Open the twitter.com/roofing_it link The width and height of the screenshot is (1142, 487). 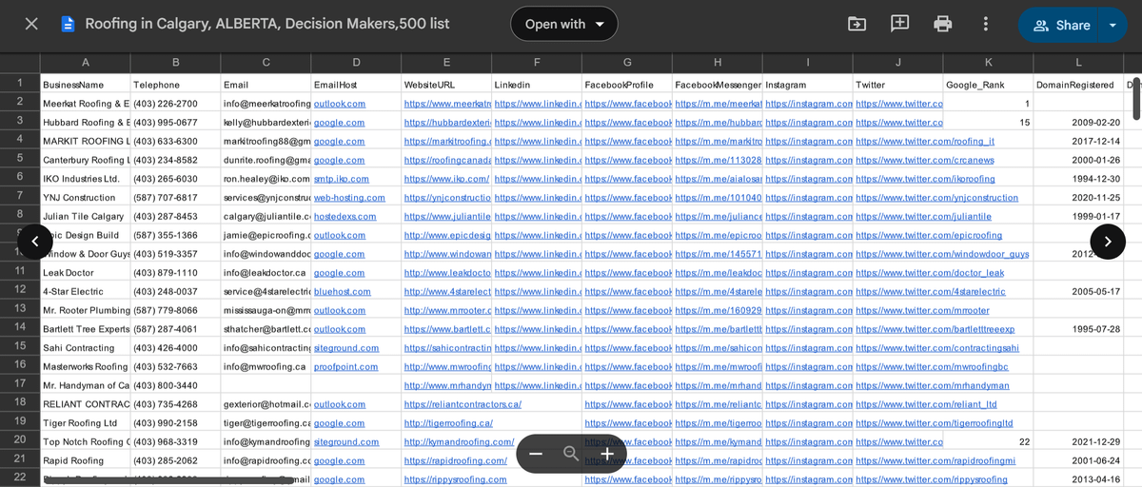pos(925,141)
